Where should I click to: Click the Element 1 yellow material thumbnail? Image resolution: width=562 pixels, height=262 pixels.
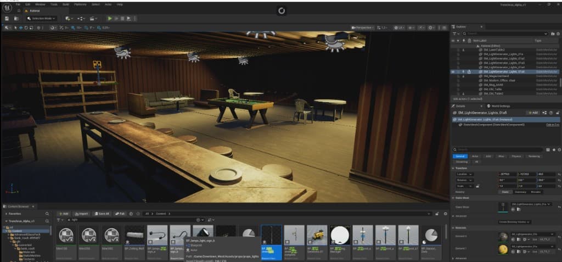click(503, 249)
